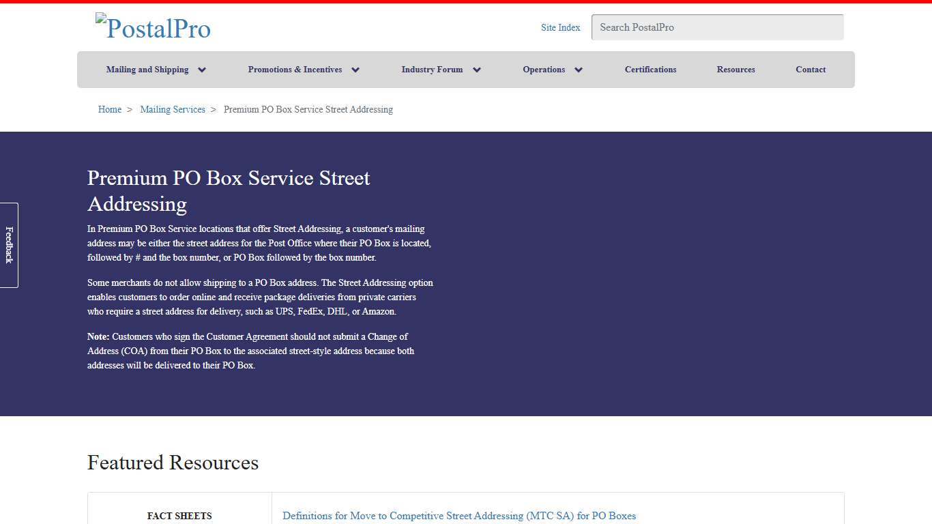Select the Mailing and Shipping menu label
The image size is (932, 524).
click(x=147, y=69)
